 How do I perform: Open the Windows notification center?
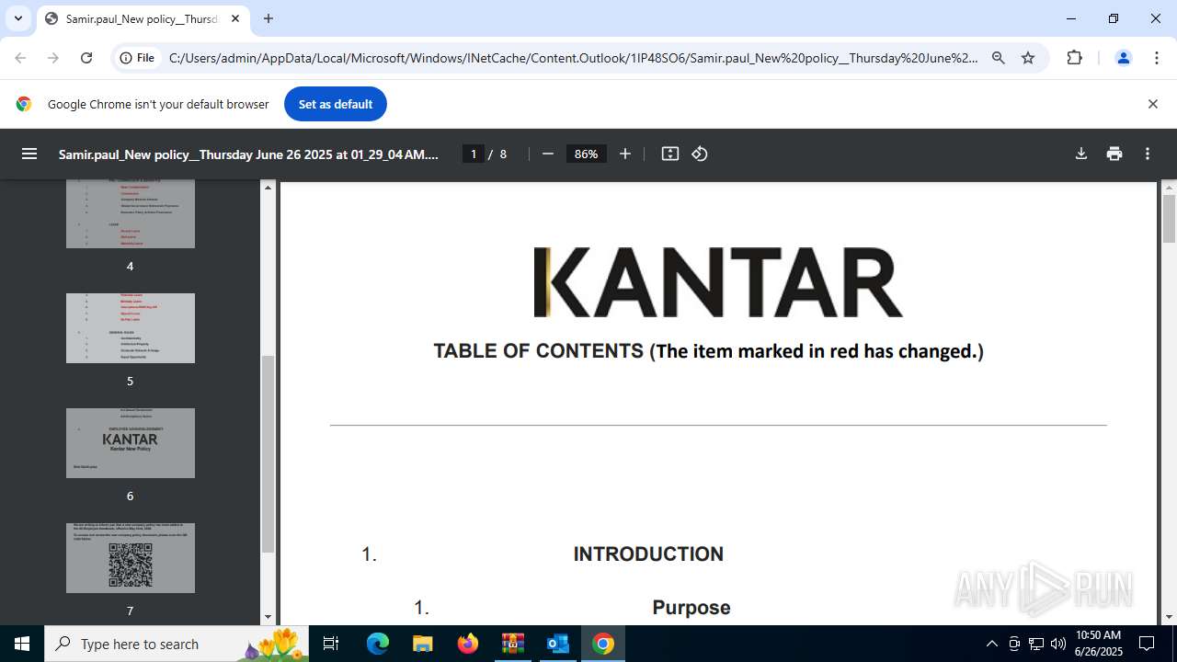point(1147,644)
